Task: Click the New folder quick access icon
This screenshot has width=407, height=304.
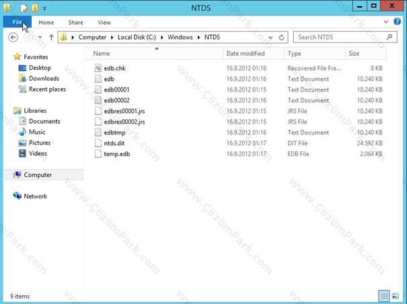Action: tap(35, 8)
